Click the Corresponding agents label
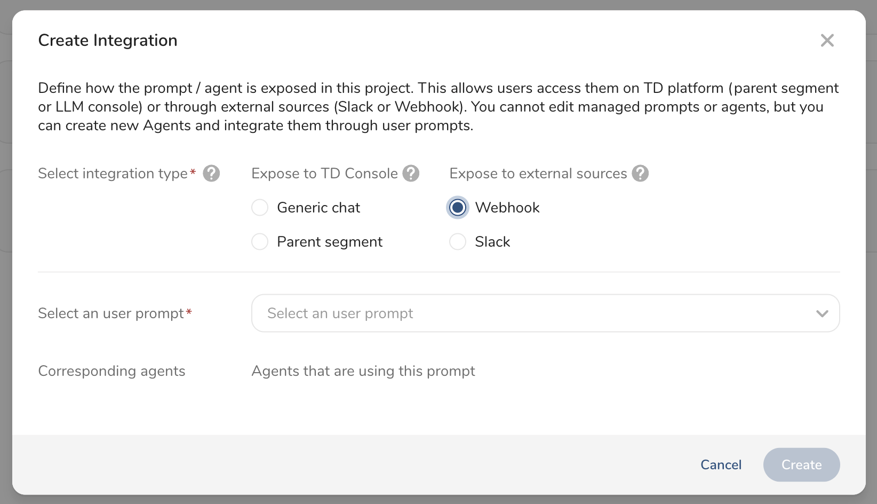Image resolution: width=877 pixels, height=504 pixels. coord(111,371)
